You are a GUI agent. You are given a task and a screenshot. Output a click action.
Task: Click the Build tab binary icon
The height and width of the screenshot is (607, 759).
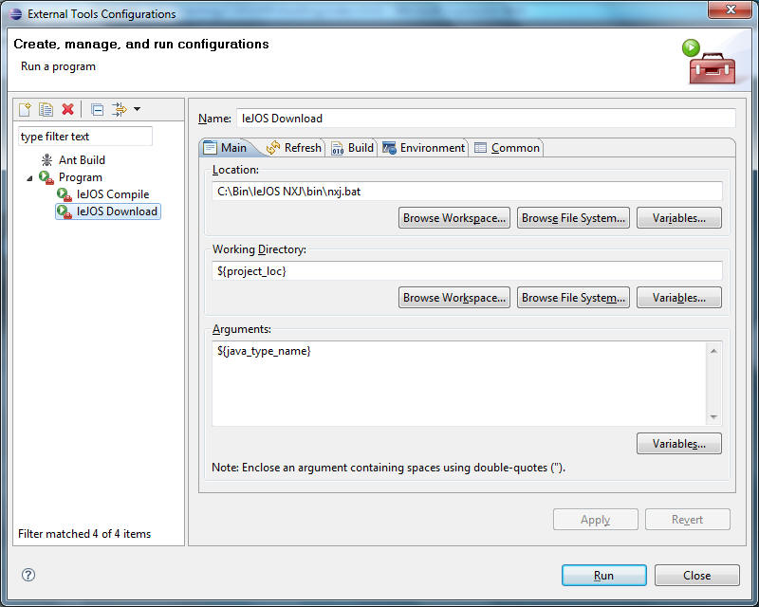pyautogui.click(x=338, y=148)
